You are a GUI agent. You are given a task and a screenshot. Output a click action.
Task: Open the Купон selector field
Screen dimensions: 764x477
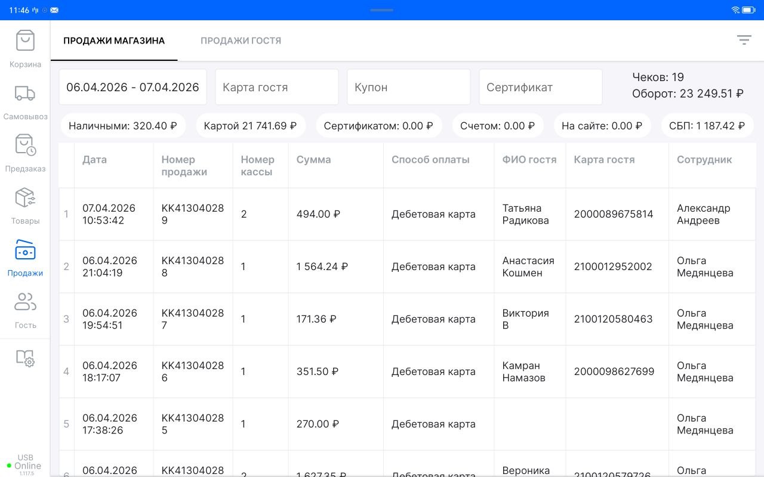(408, 86)
